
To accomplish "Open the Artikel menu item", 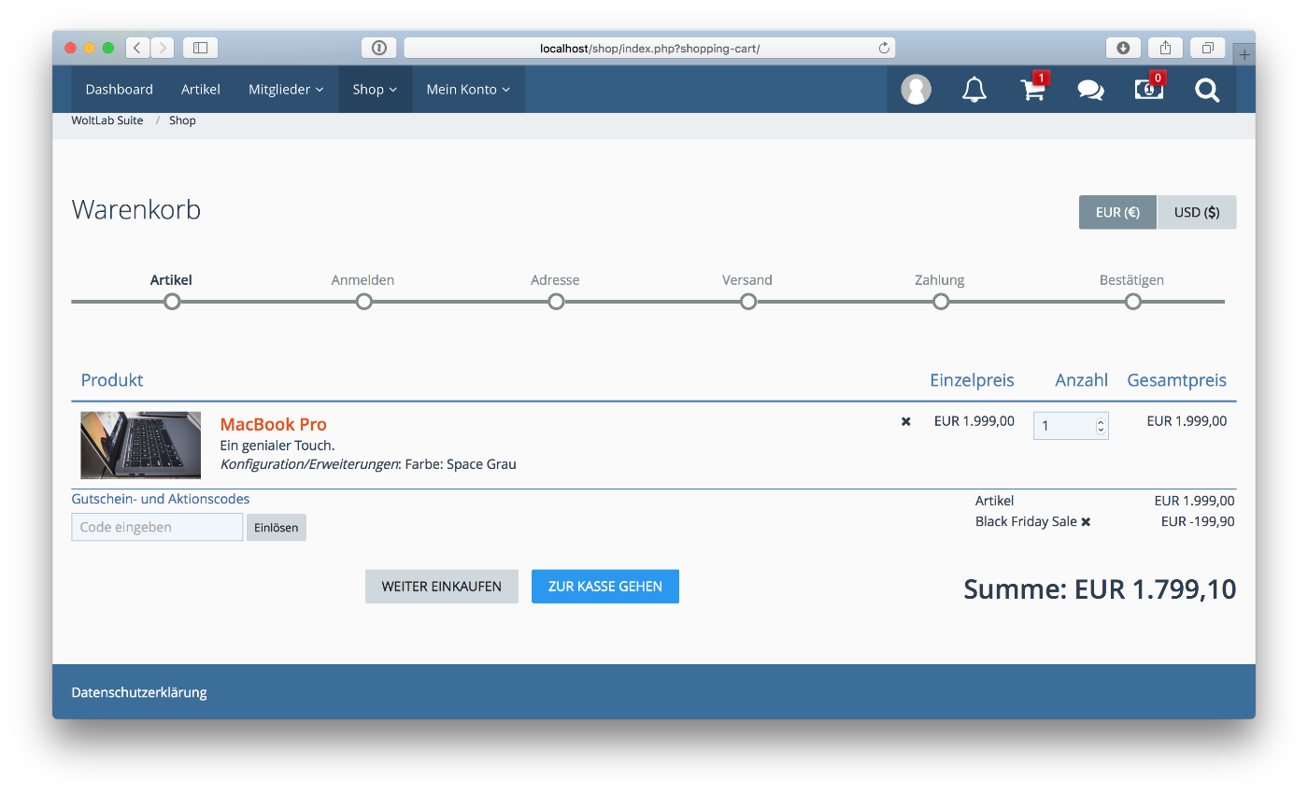I will [201, 90].
